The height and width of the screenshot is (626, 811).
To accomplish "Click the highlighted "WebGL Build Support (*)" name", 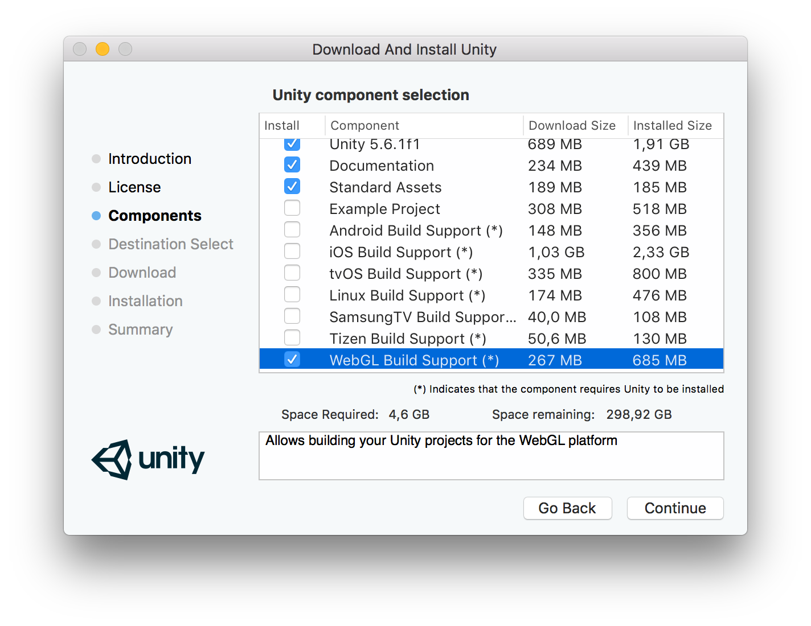I will click(x=415, y=360).
